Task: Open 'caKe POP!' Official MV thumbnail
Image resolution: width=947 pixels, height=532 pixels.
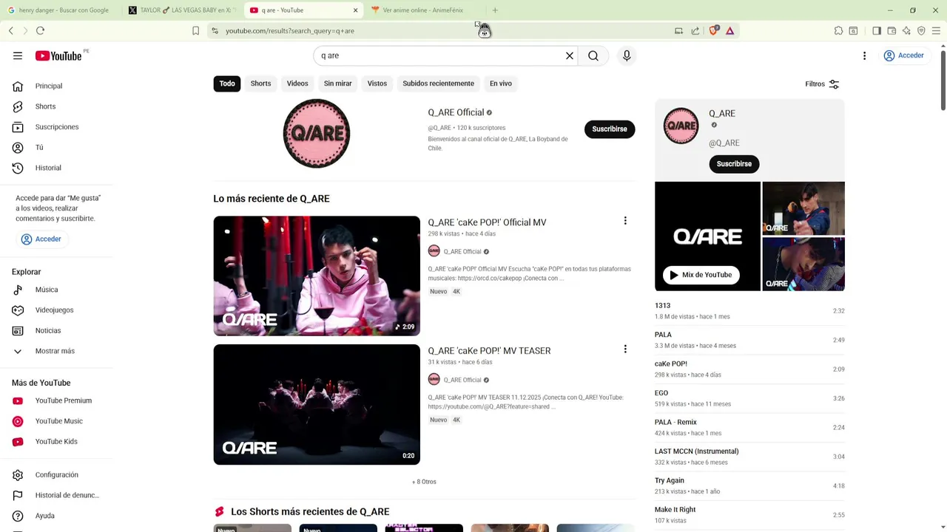Action: coord(317,276)
